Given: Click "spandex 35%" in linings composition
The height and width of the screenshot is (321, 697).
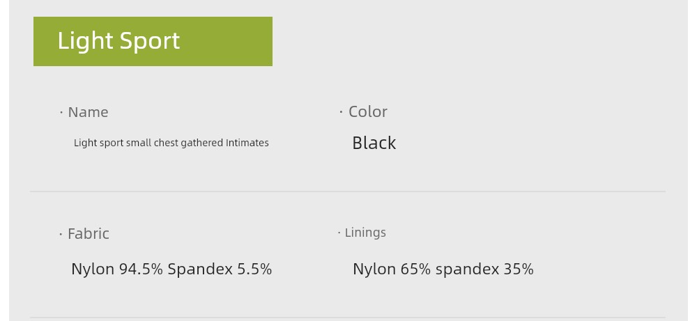Looking at the screenshot, I should 484,269.
